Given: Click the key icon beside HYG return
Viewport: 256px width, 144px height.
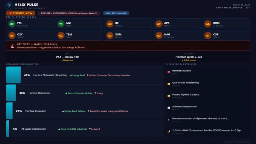Looking at the screenshot, I should (169, 132).
